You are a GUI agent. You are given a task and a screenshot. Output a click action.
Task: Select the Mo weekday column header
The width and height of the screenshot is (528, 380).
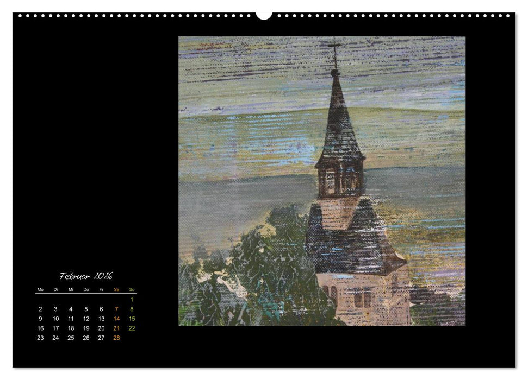tap(40, 290)
